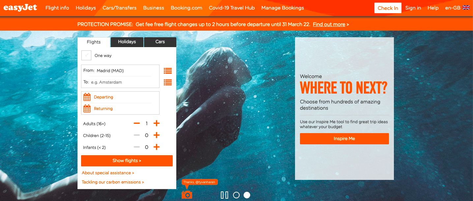Switch to the Flights search tab

(94, 42)
